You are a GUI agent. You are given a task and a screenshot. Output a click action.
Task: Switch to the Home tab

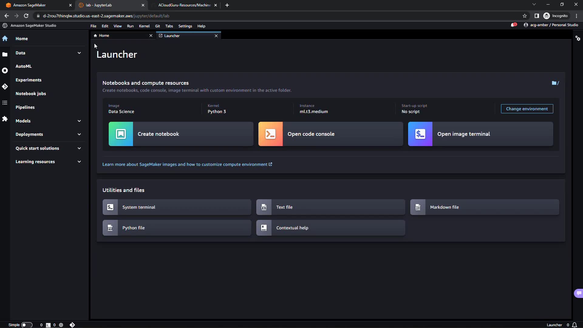tap(104, 36)
